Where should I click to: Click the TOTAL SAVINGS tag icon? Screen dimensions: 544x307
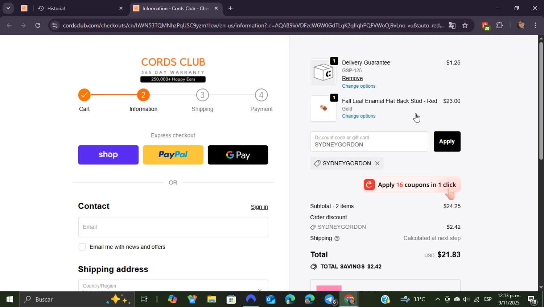point(314,267)
